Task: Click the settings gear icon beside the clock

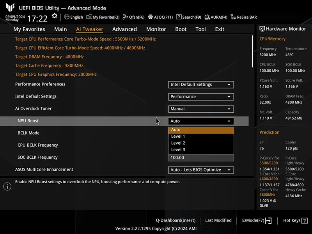Action: coord(55,16)
